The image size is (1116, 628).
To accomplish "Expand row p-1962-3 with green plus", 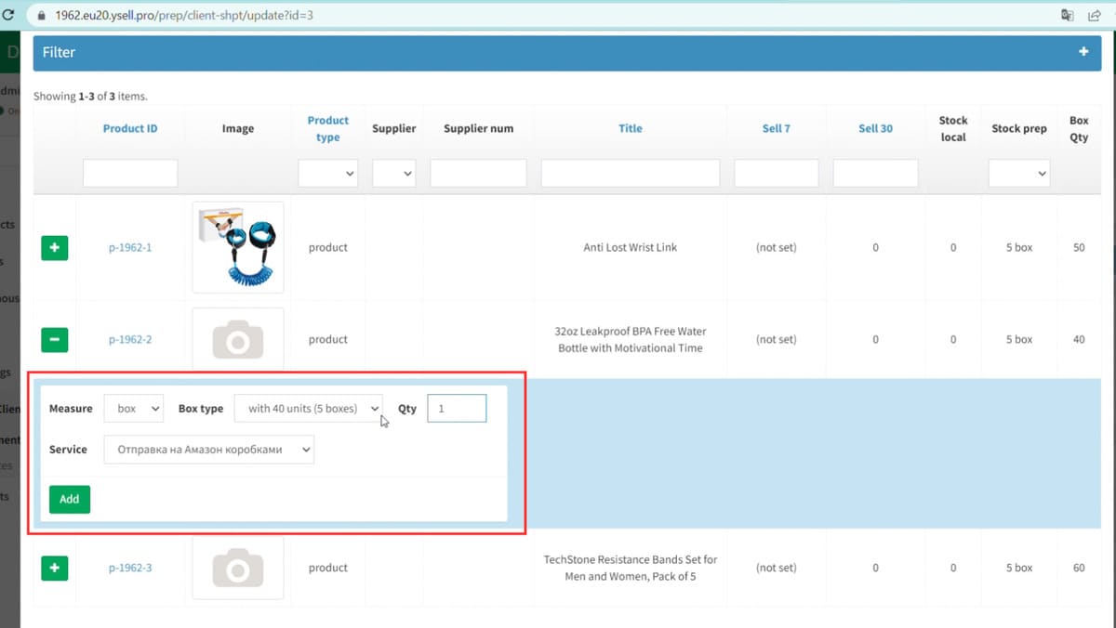I will [54, 568].
